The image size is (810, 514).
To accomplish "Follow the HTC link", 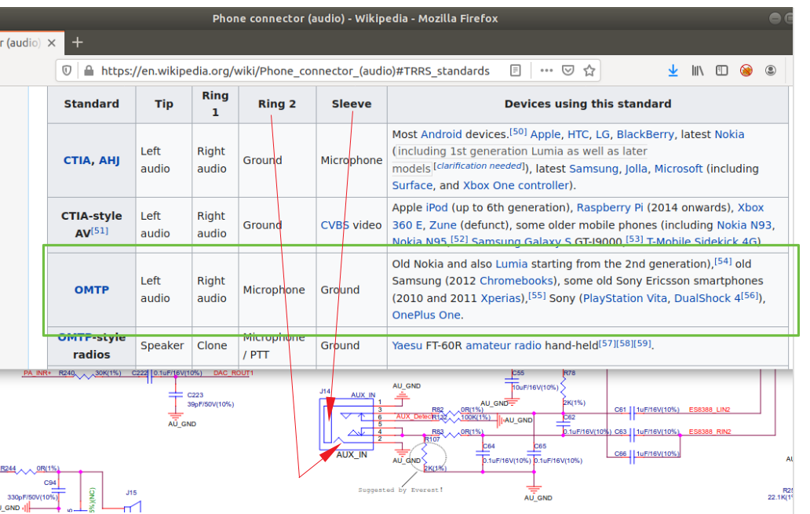I will click(x=578, y=134).
